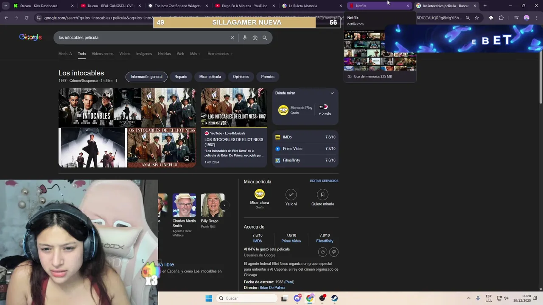This screenshot has height=305, width=543.
Task: Show hidden system tray icons
Action: [x=469, y=298]
